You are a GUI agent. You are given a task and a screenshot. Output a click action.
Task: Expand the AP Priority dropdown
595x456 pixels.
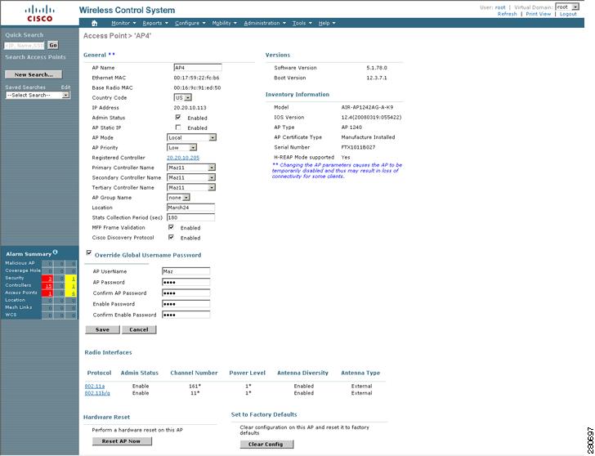pos(181,148)
